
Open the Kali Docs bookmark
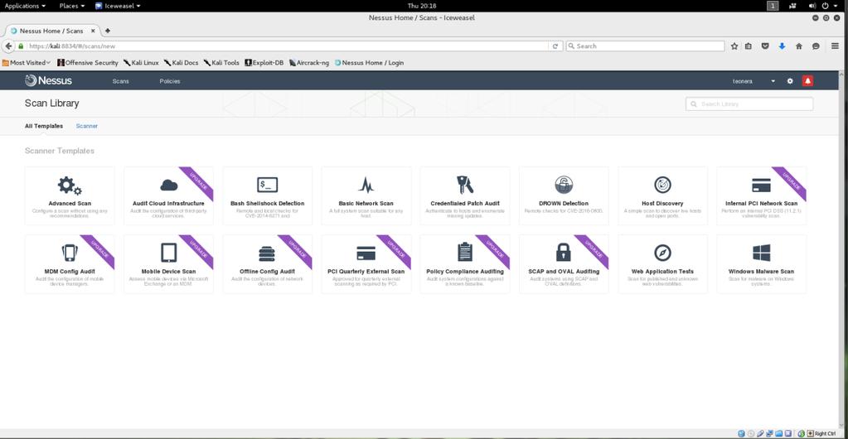[x=182, y=63]
